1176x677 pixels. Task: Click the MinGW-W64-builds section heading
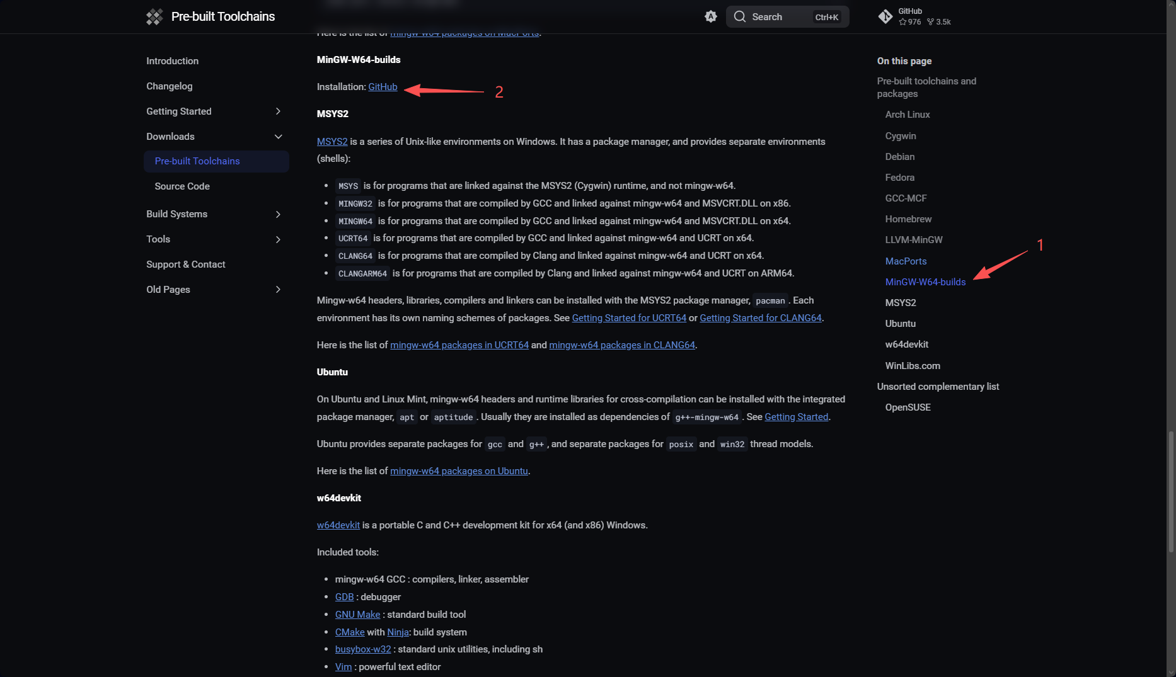coord(359,60)
